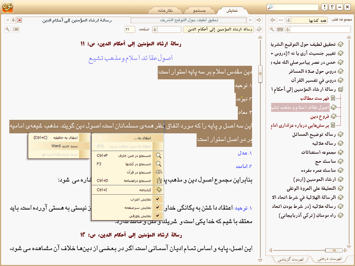The width and height of the screenshot is (355, 266).
Task: Close the current document tab with red X
Action: [20, 20]
